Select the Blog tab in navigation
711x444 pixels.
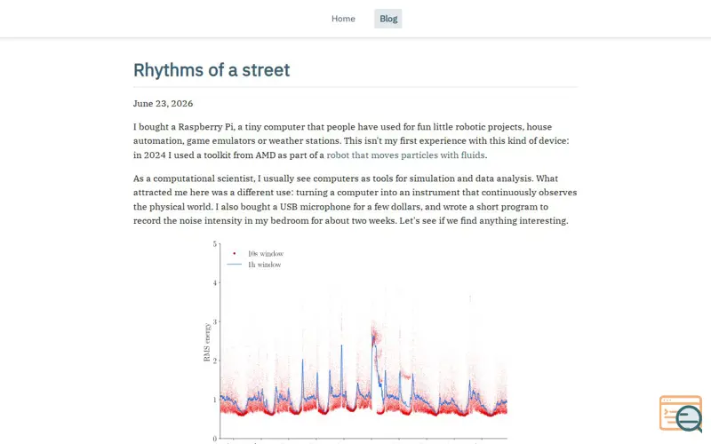click(388, 19)
